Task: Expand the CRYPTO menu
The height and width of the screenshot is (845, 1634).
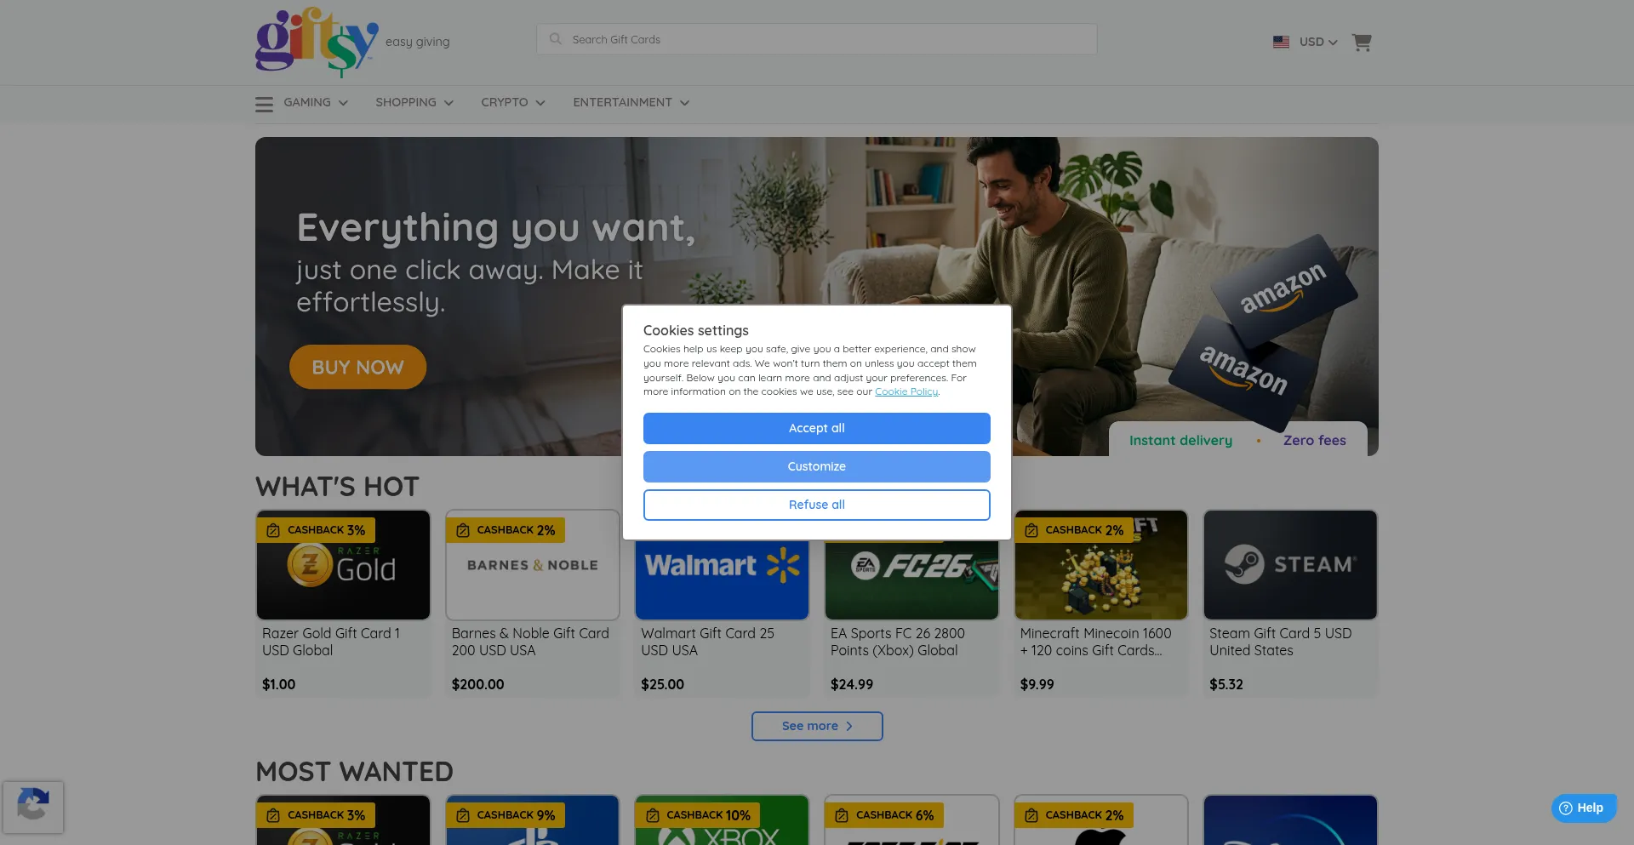Action: [x=513, y=102]
